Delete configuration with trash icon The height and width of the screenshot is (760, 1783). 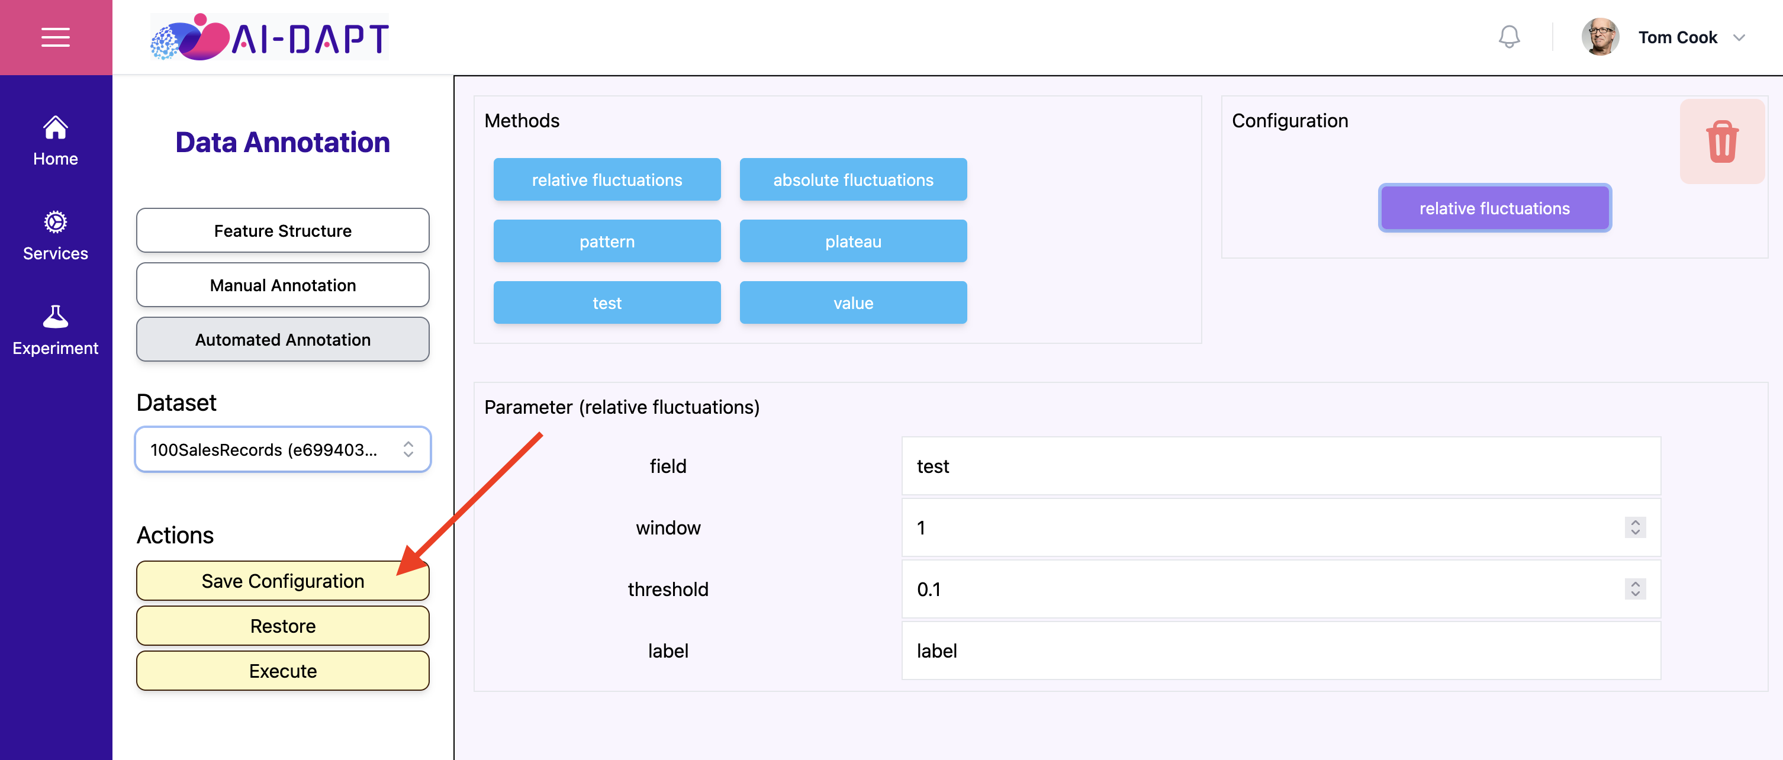(x=1721, y=142)
